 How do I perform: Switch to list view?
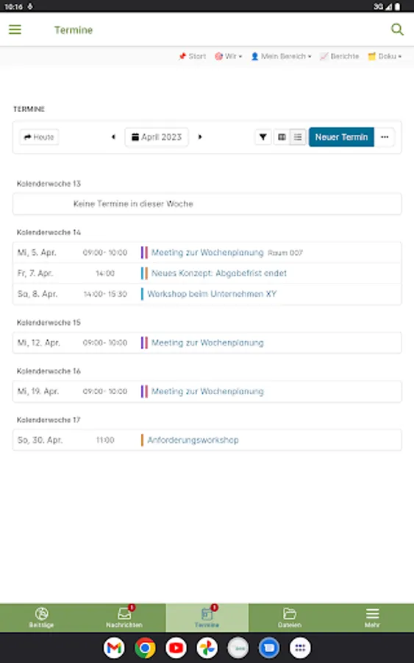click(x=298, y=137)
